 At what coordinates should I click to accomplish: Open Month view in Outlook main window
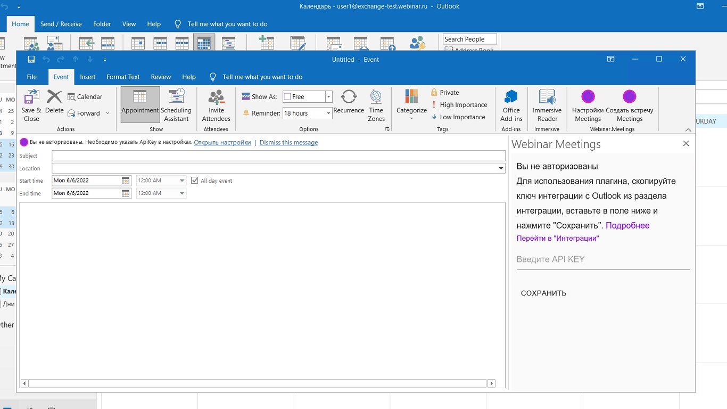[x=204, y=43]
